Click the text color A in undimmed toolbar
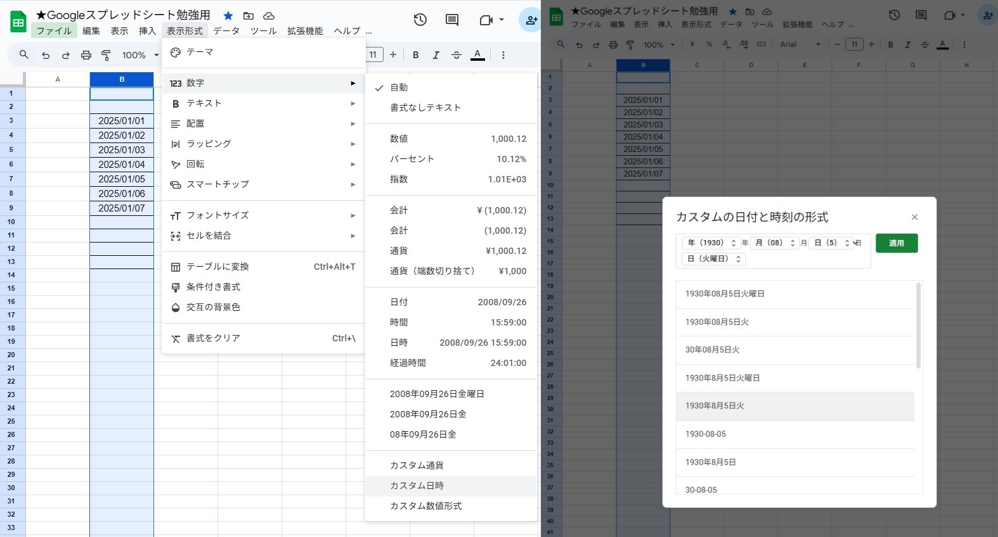This screenshot has height=537, width=998. click(x=477, y=55)
